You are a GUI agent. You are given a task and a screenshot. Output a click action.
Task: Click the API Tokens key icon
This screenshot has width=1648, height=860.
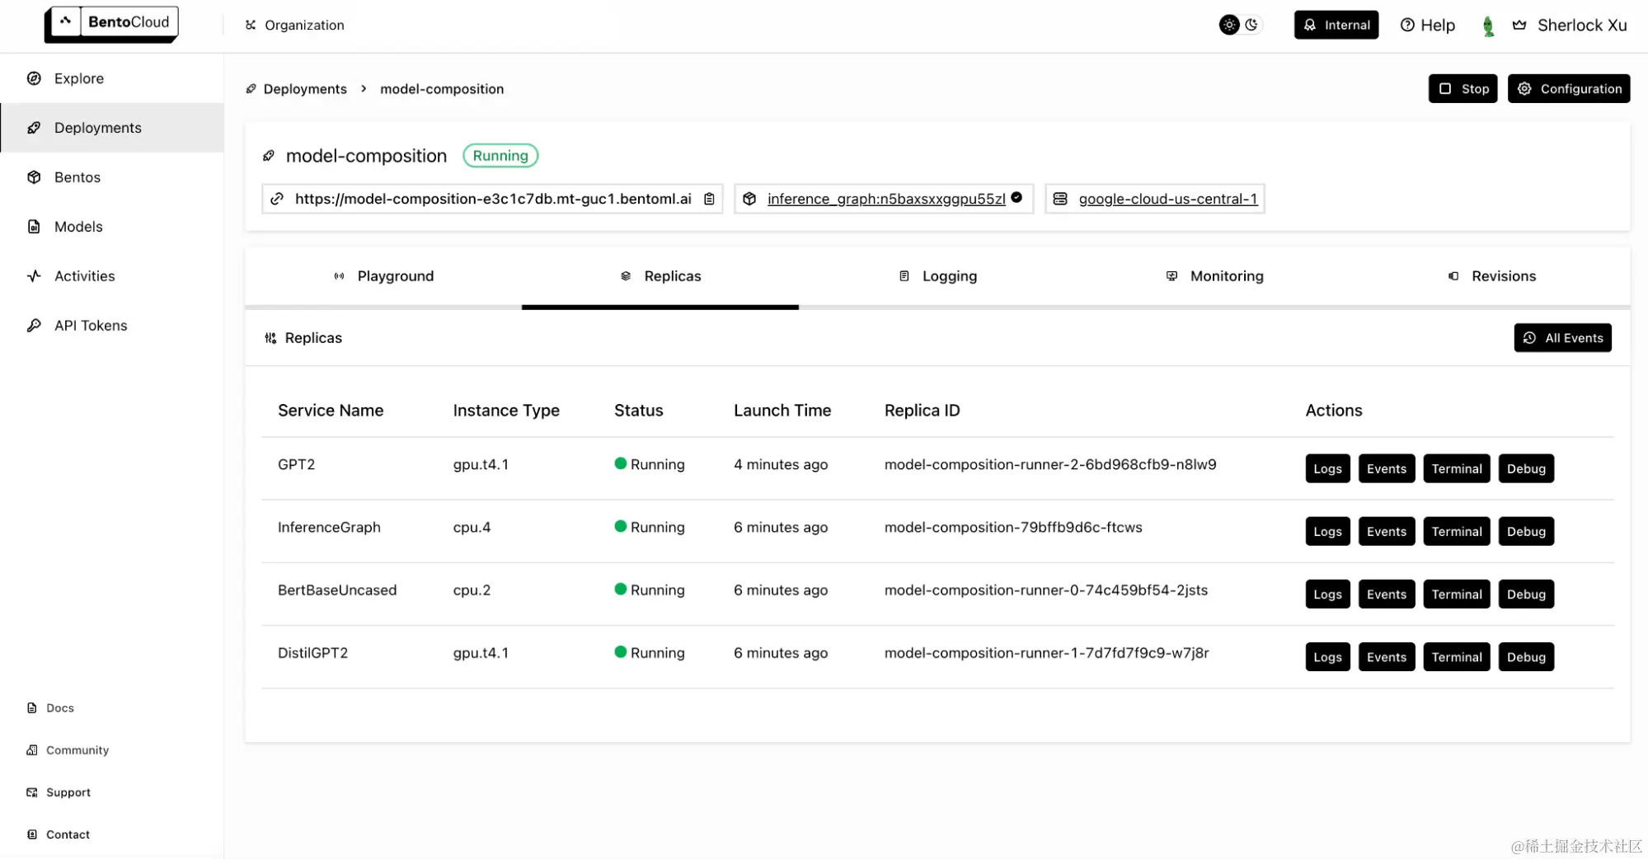[34, 326]
